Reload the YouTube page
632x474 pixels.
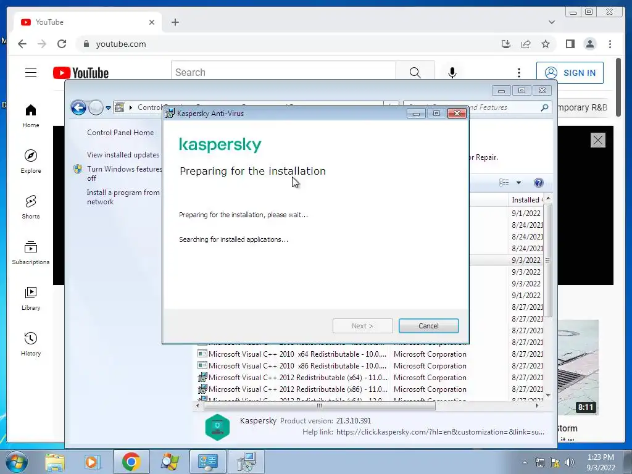coord(62,44)
